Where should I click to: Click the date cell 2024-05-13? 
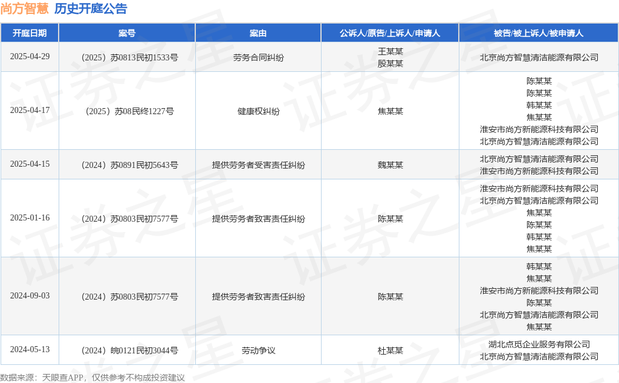pyautogui.click(x=30, y=349)
